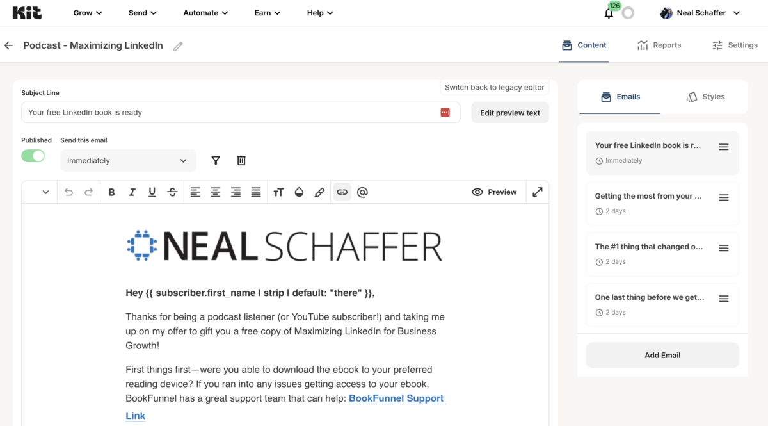This screenshot has width=768, height=426.
Task: Open the font size tool
Action: 278,192
